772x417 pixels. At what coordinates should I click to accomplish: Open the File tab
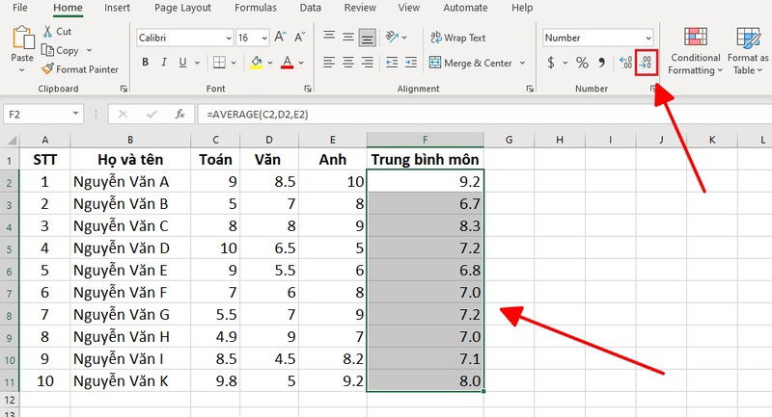(19, 8)
